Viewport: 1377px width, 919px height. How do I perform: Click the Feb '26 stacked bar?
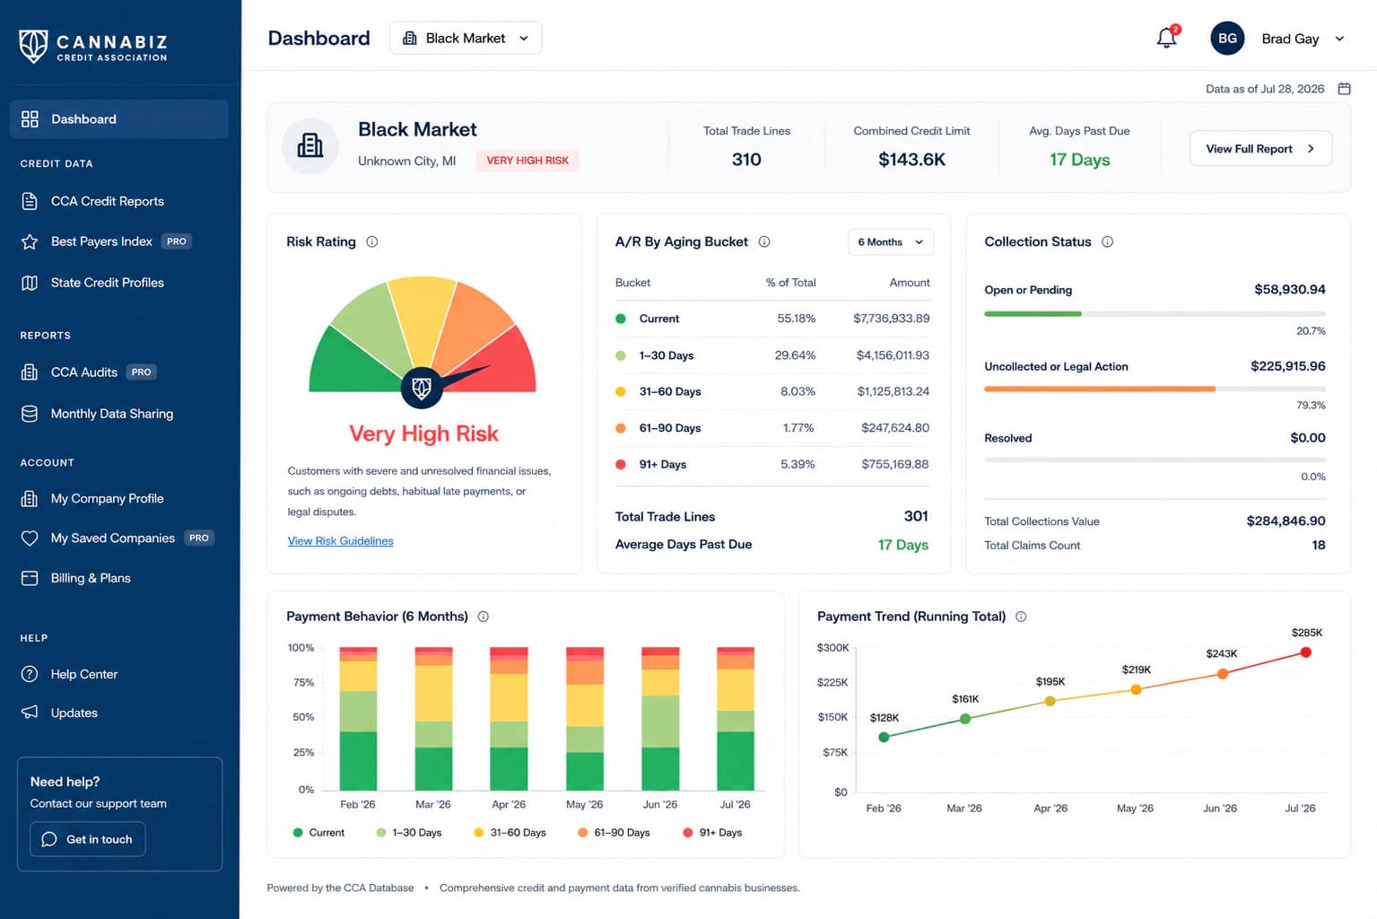click(358, 718)
